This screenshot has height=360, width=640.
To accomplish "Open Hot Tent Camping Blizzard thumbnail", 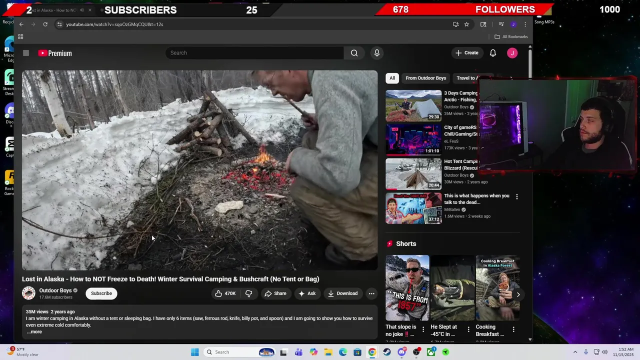I will pos(413,174).
